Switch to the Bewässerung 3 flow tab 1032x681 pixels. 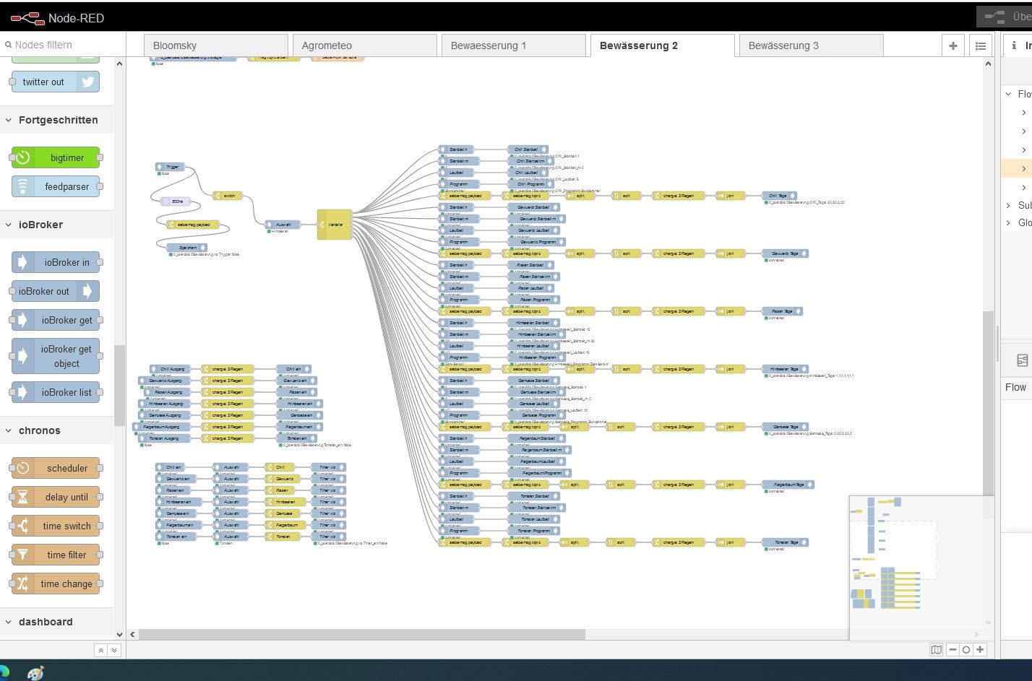(812, 45)
